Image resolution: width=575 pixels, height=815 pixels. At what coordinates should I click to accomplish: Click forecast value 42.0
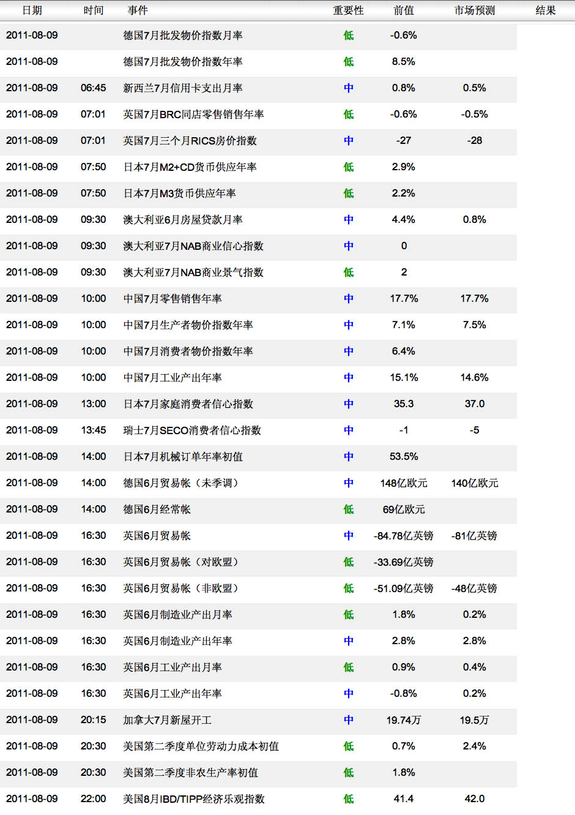point(475,799)
